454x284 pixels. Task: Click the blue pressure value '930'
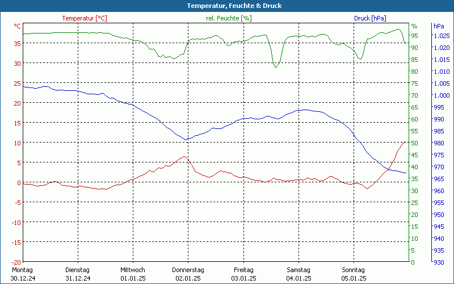(439, 262)
